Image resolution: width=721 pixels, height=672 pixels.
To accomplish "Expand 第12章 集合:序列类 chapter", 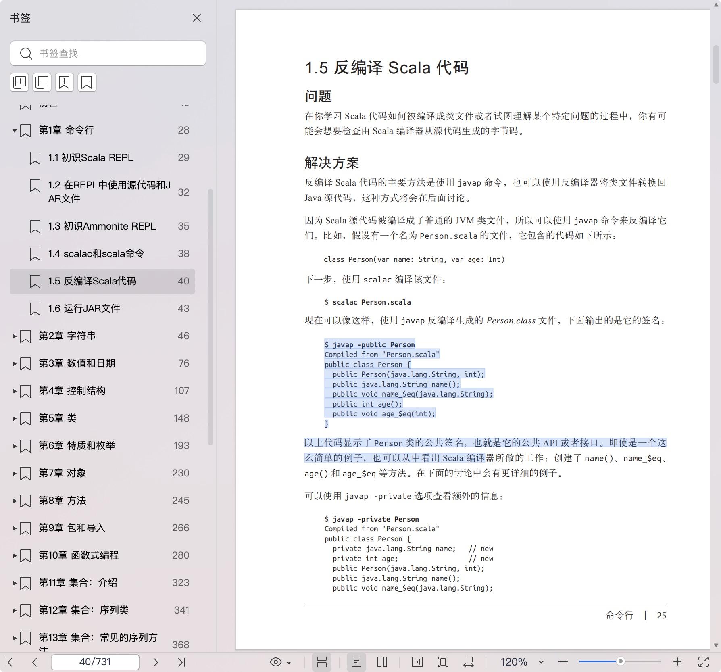I will pyautogui.click(x=15, y=610).
